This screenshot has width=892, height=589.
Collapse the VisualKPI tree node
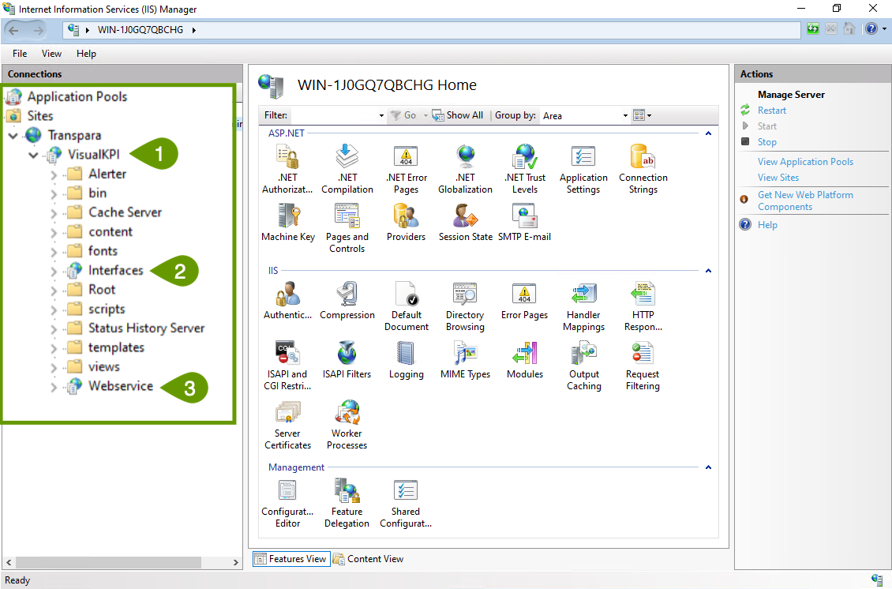33,155
